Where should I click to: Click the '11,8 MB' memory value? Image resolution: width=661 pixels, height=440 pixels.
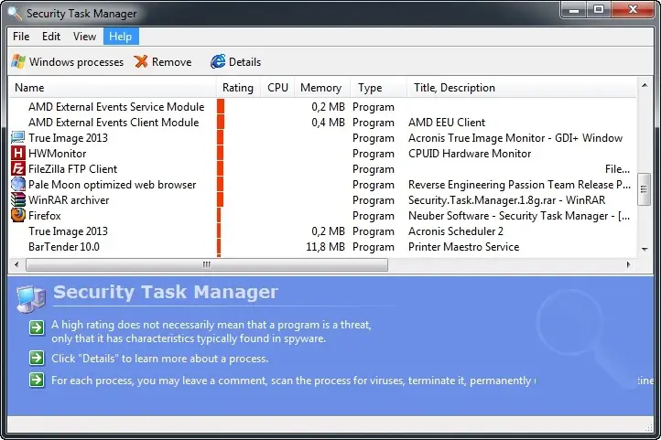[325, 247]
